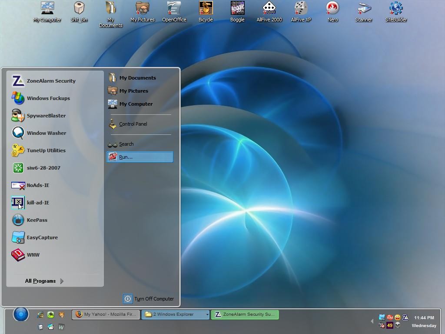Open SiteBuilder on the desktop
Viewport: 445px width, 334px height.
pos(395,12)
